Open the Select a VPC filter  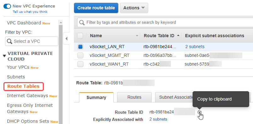pos(31,41)
